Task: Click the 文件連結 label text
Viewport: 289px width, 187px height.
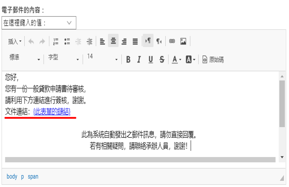Action: pyautogui.click(x=17, y=111)
